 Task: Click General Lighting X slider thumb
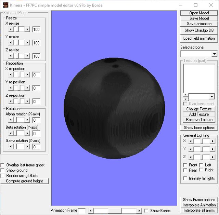click(x=202, y=141)
